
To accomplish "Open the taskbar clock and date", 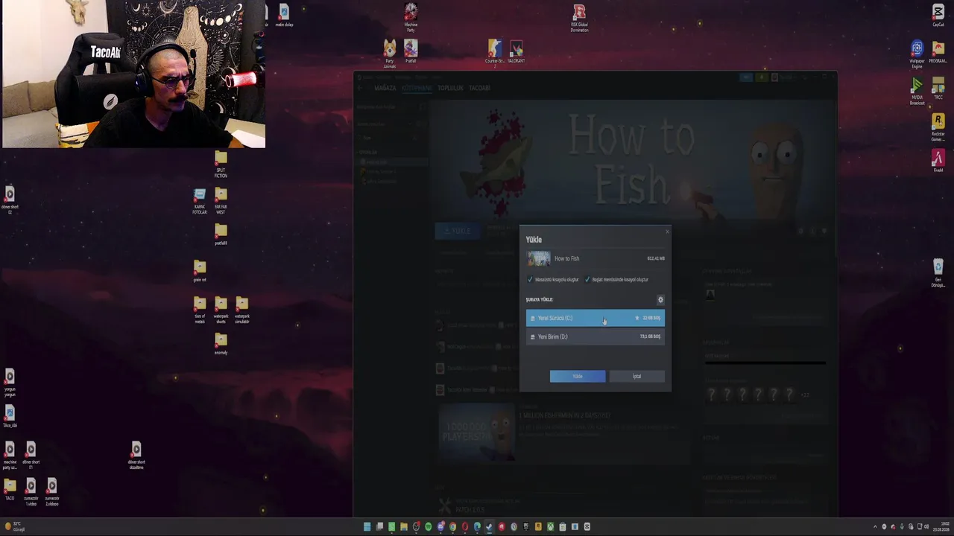I will (941, 527).
